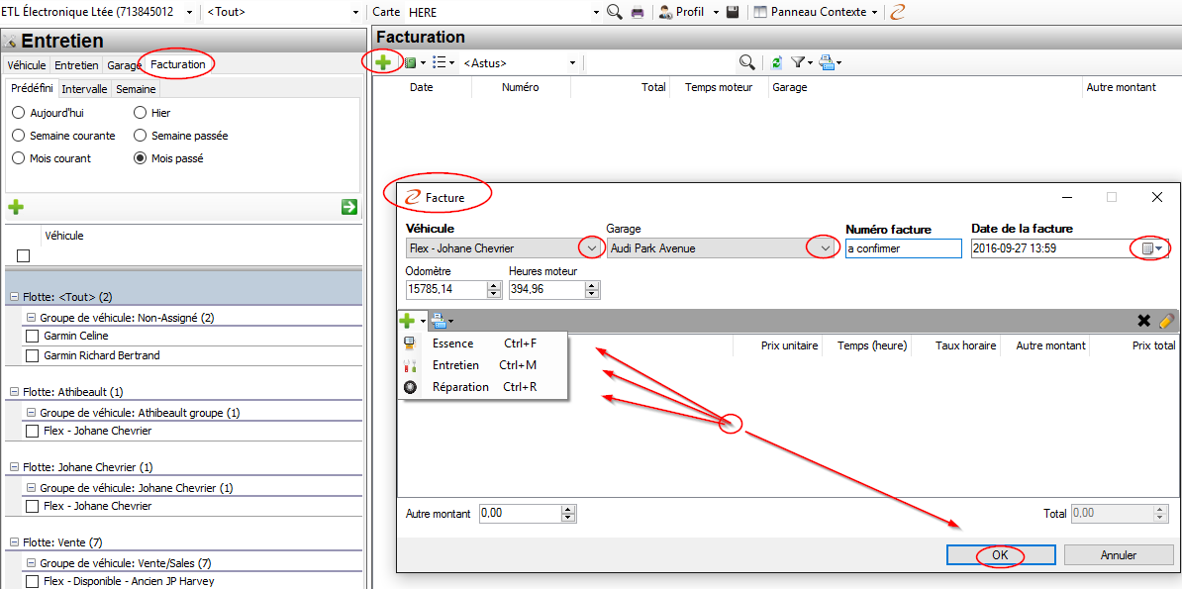Collapse the Flotte: Athibeault group
The height and width of the screenshot is (589, 1182).
pyautogui.click(x=14, y=392)
